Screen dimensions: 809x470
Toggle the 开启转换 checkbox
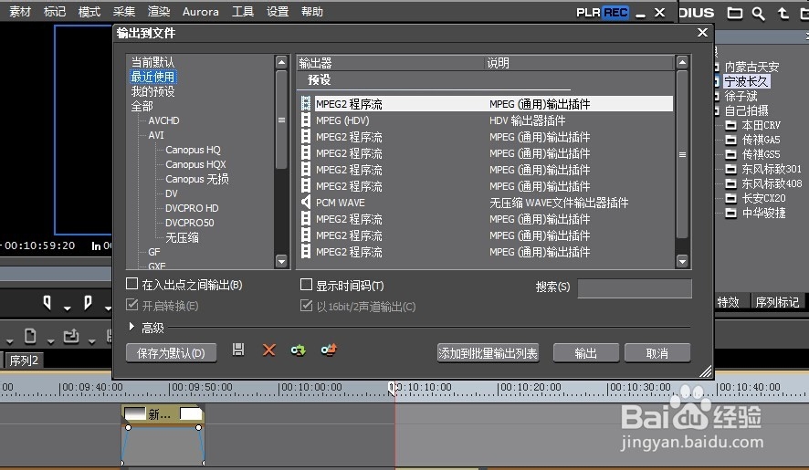[132, 305]
